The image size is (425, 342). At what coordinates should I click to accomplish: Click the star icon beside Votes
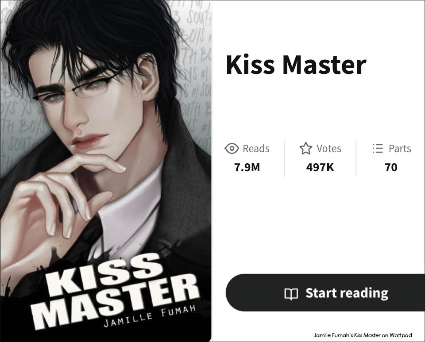[306, 148]
